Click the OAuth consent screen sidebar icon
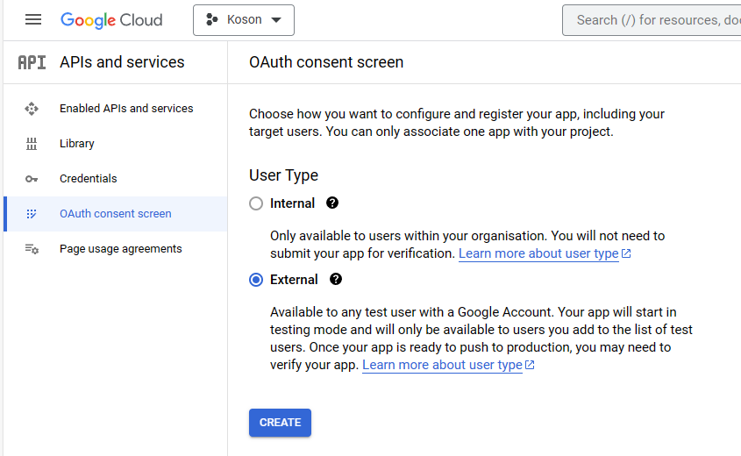741x456 pixels. (x=32, y=214)
